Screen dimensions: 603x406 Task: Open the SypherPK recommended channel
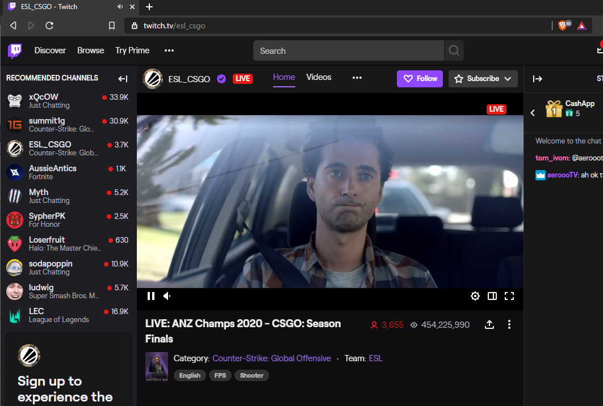tap(69, 219)
